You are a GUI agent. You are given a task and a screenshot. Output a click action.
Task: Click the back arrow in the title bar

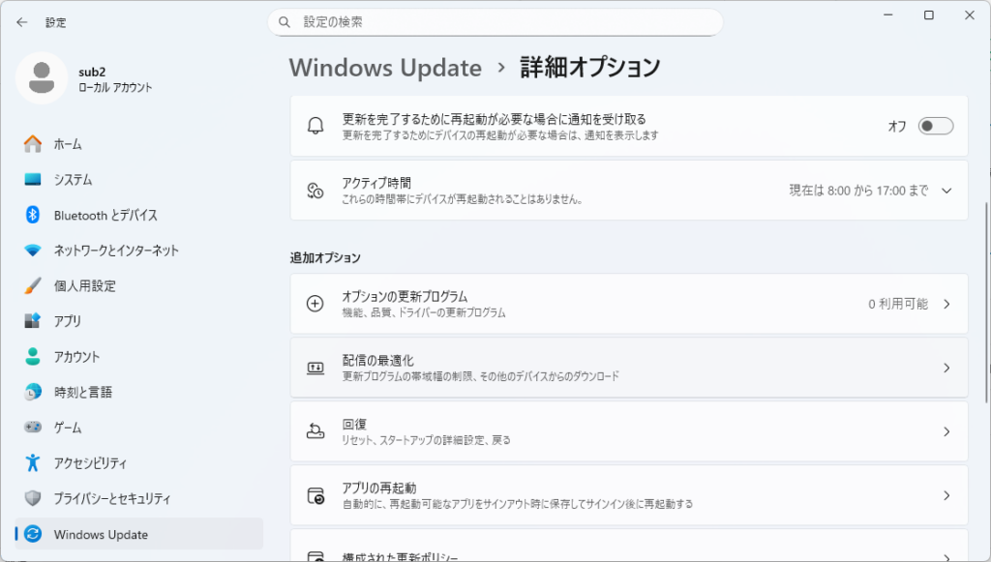(22, 22)
